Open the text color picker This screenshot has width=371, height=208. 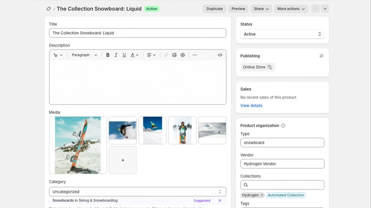pos(134,55)
